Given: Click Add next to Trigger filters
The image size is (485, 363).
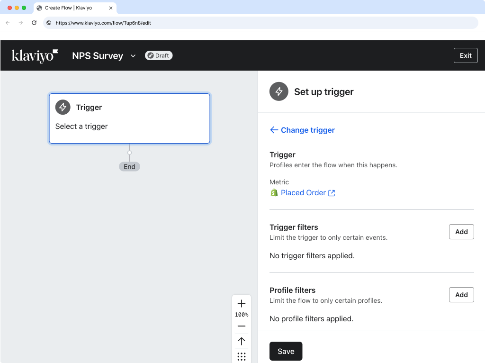Looking at the screenshot, I should point(461,231).
